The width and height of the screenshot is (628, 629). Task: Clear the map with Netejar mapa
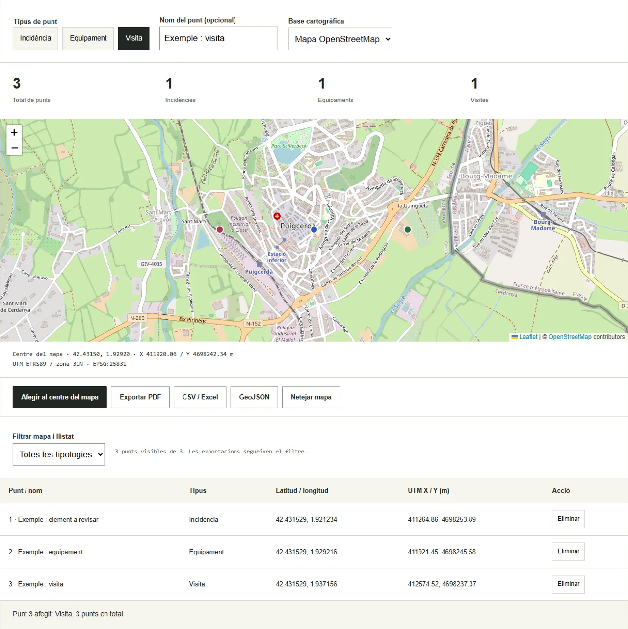(311, 397)
